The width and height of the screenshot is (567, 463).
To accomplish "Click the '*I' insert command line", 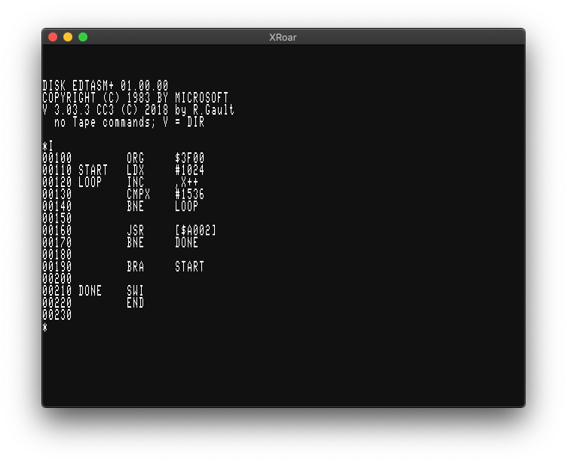I will [x=48, y=146].
